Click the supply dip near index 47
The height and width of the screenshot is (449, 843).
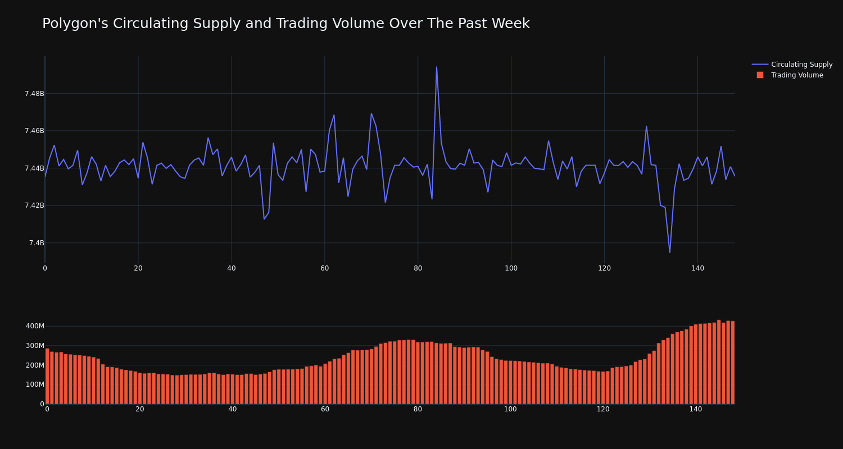point(264,219)
